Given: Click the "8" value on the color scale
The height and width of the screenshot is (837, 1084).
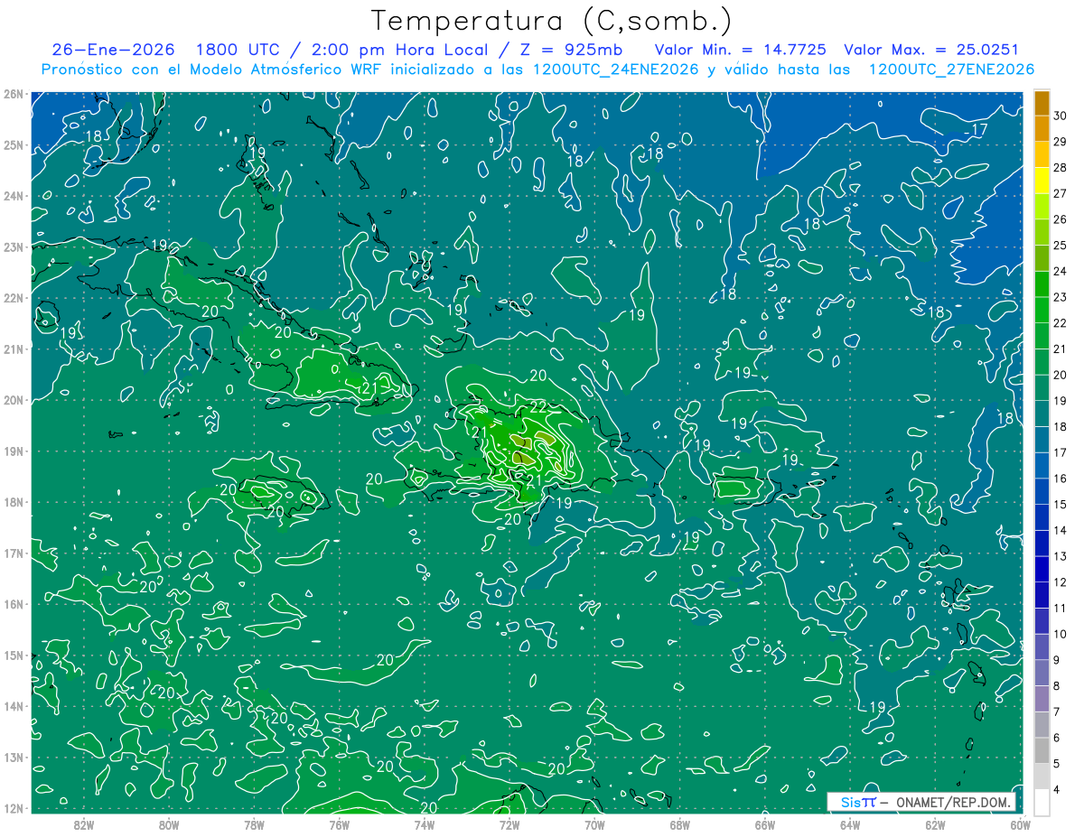Looking at the screenshot, I should click(x=1058, y=686).
